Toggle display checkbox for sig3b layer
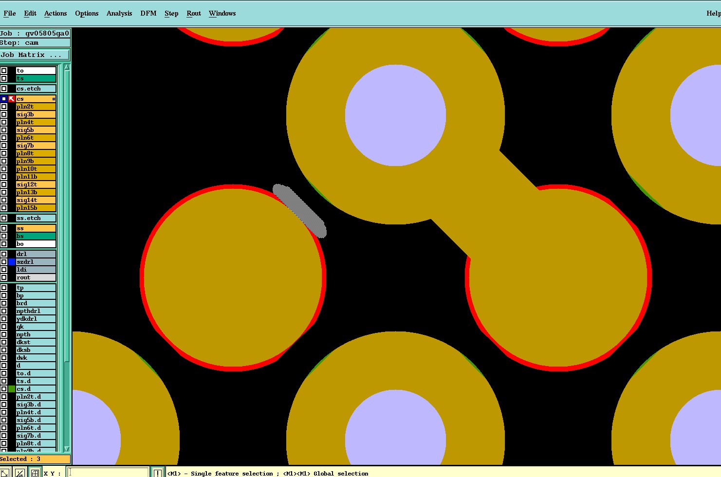721x477 pixels. click(x=4, y=114)
